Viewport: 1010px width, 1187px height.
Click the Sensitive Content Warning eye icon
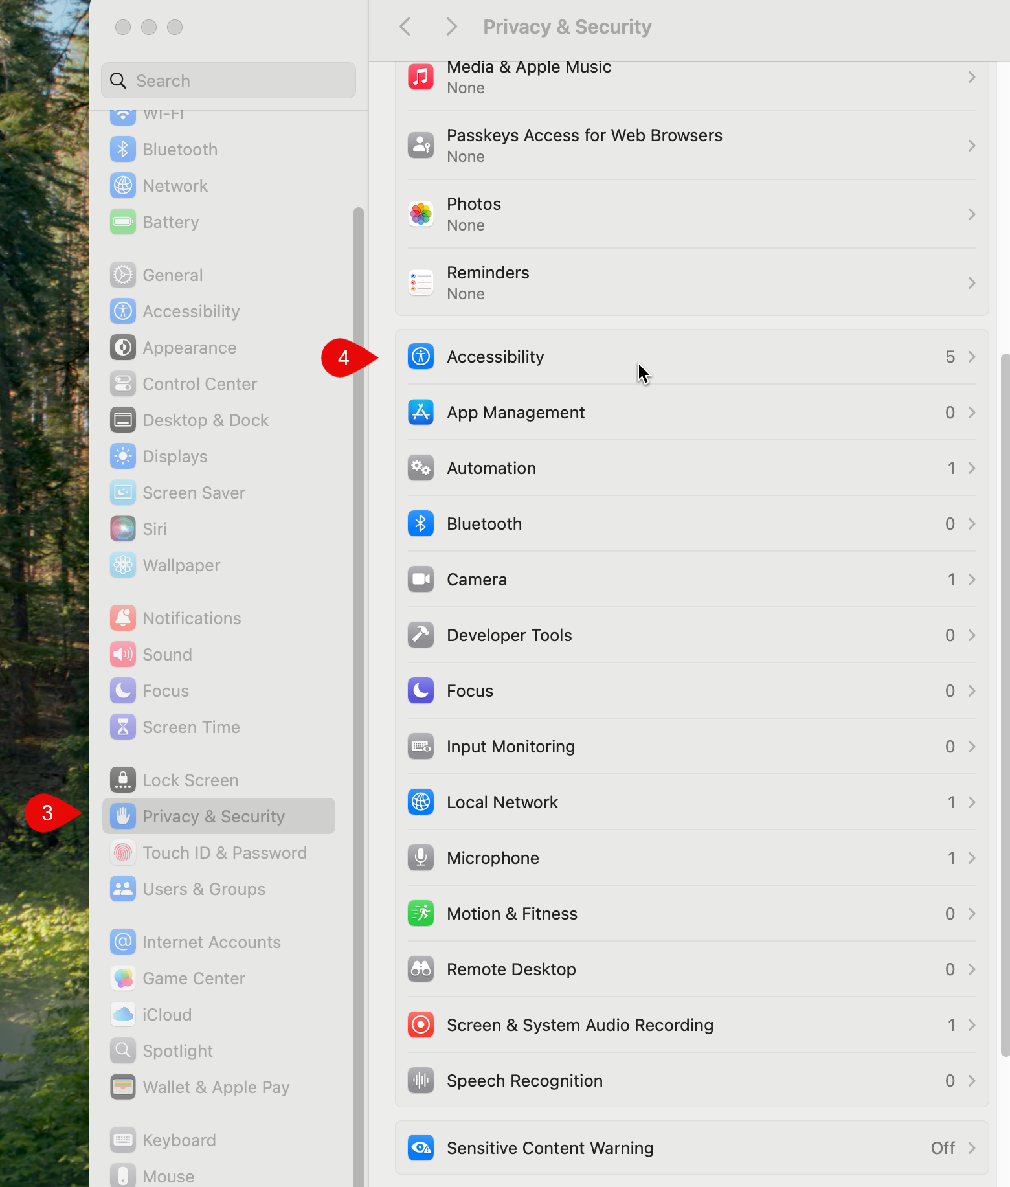point(421,1148)
